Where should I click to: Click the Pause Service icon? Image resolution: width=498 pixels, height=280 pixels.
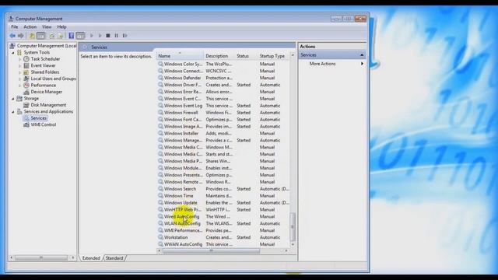116,36
